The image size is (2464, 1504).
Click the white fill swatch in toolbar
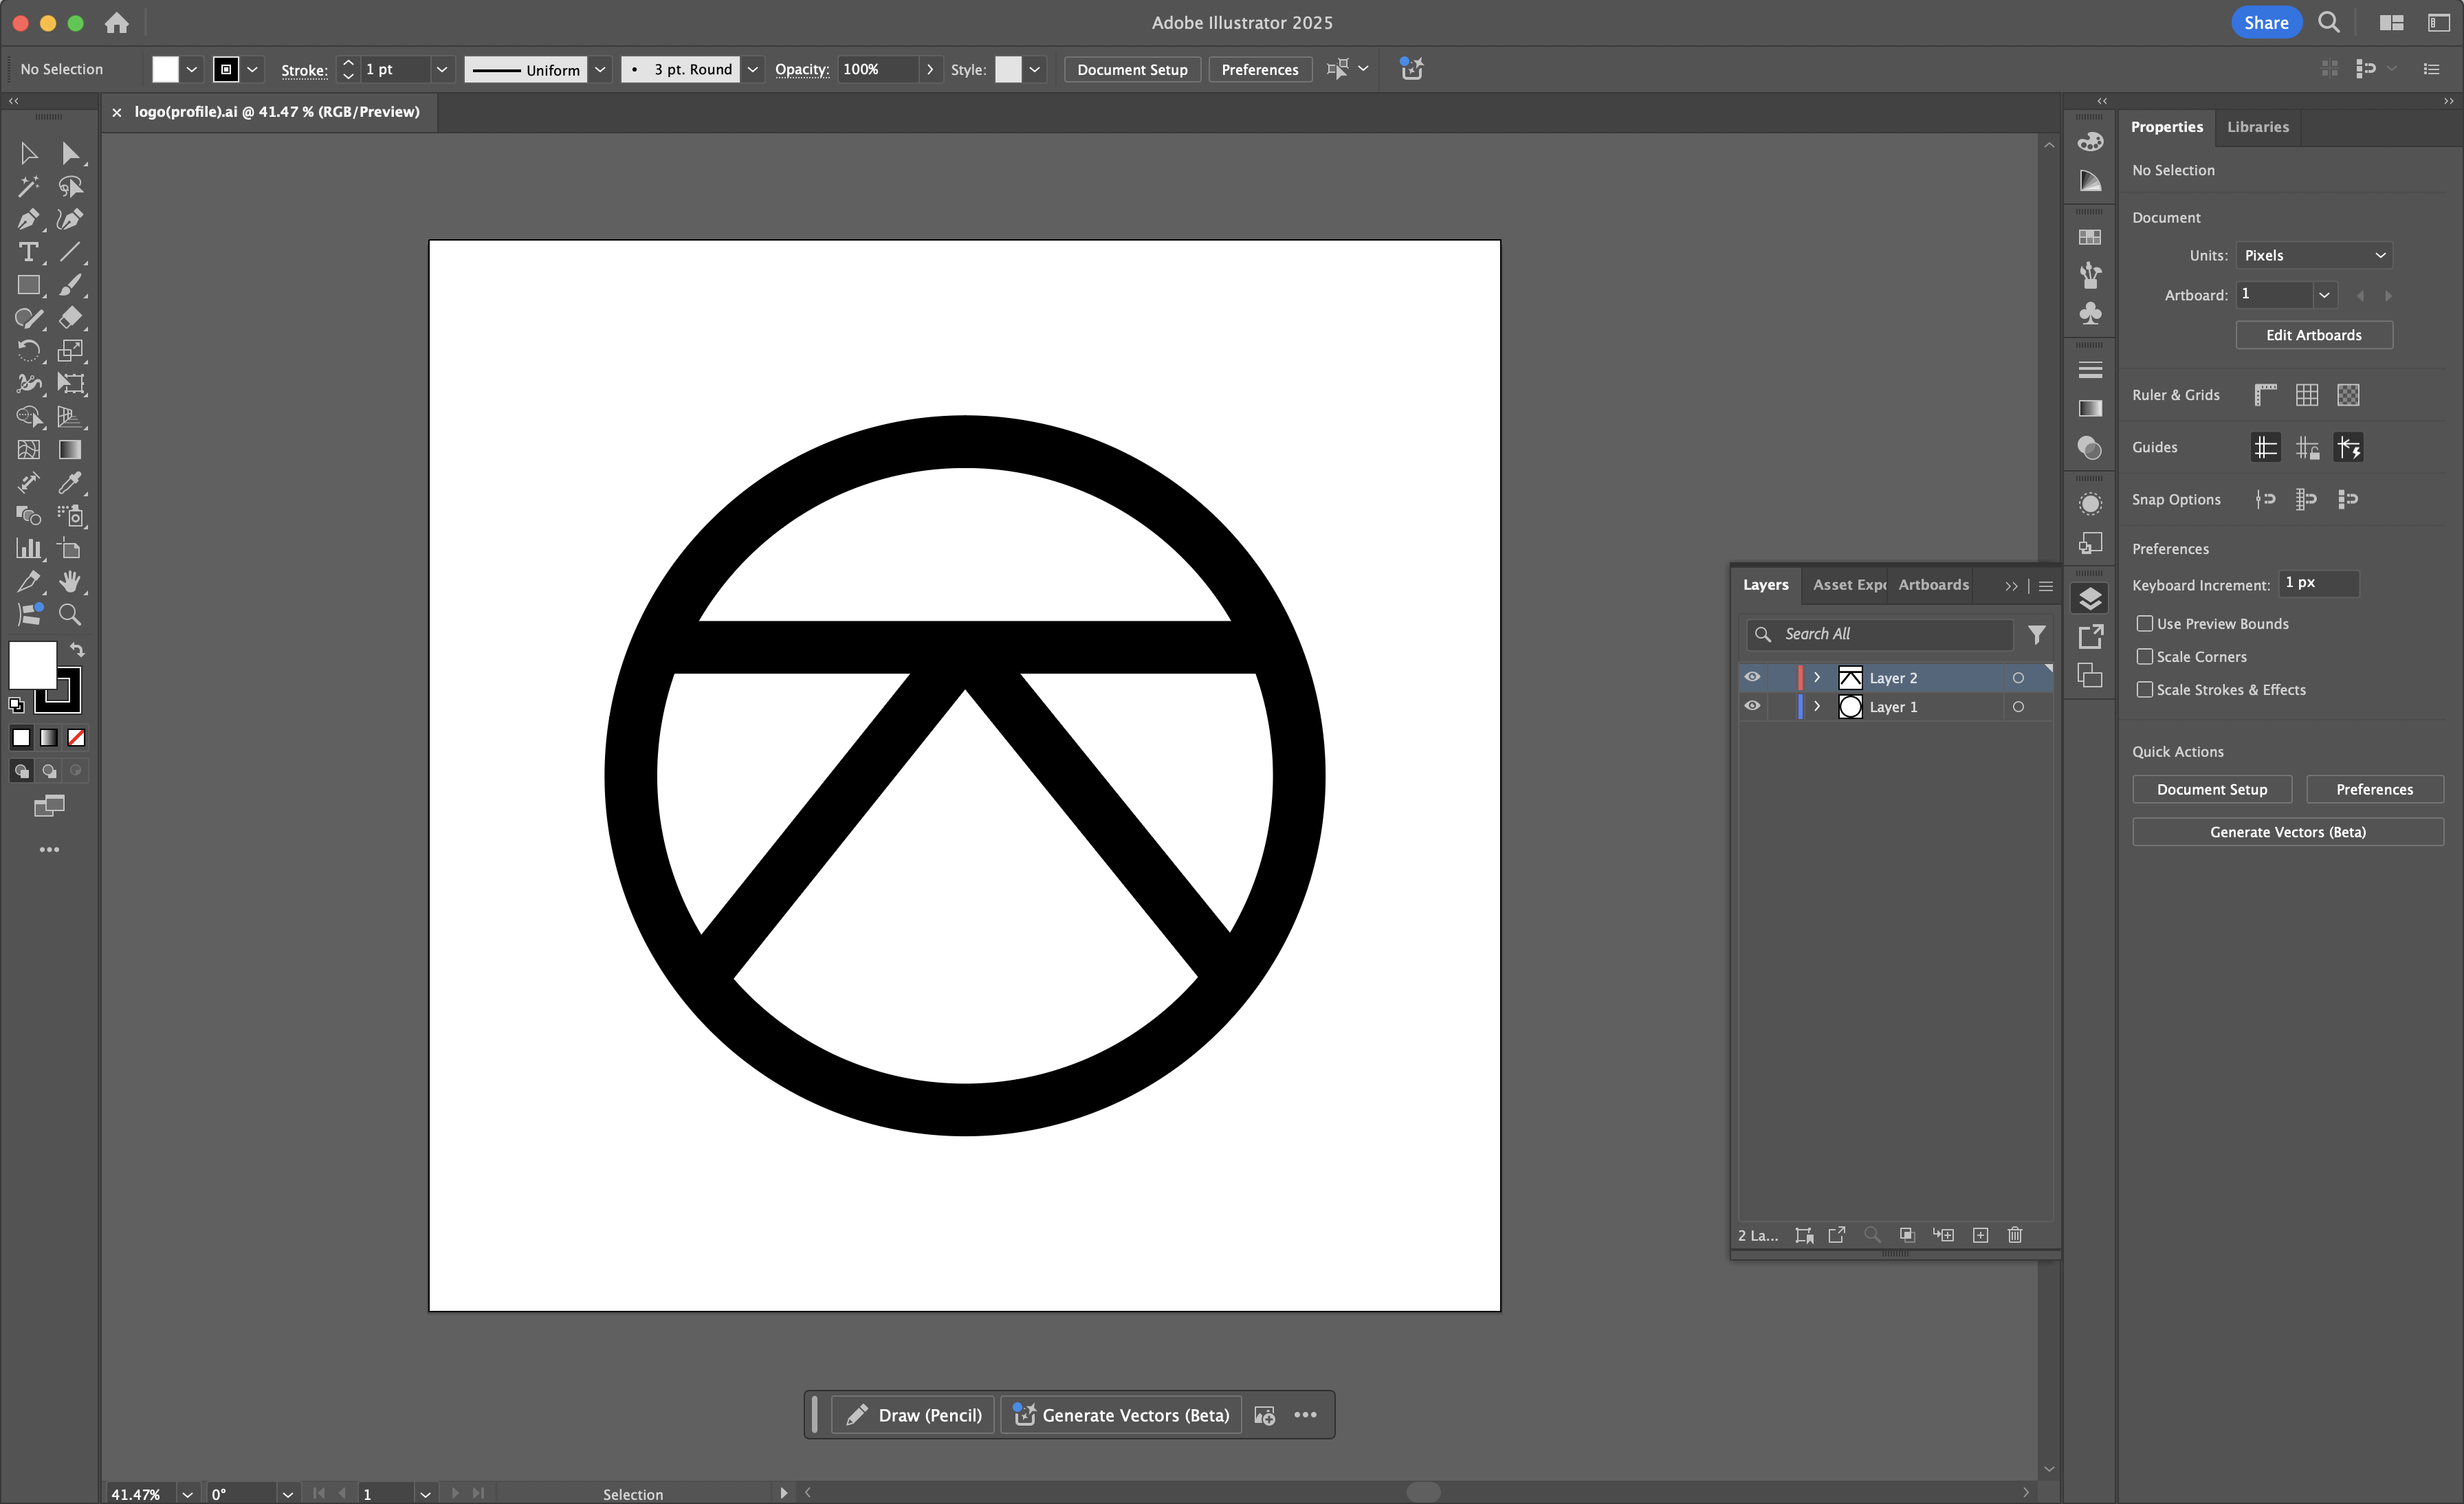[32, 664]
